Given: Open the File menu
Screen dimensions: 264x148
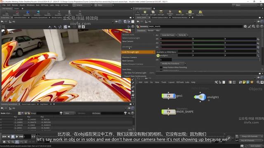Looking at the screenshot, I should click(x=4, y=5).
